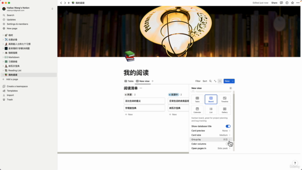Open the top-right page more-options menu
Image resolution: width=302 pixels, height=170 pixels.
[298, 3]
